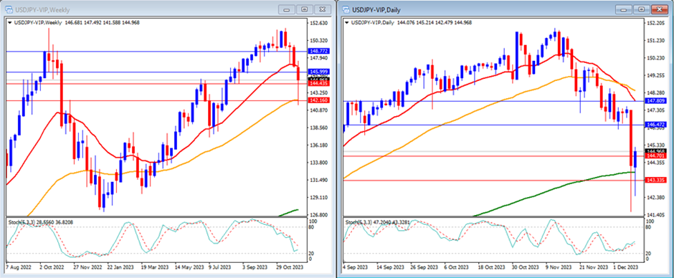The width and height of the screenshot is (674, 278).
Task: Click the 4 Sep 2023 date label
Action: (356, 267)
